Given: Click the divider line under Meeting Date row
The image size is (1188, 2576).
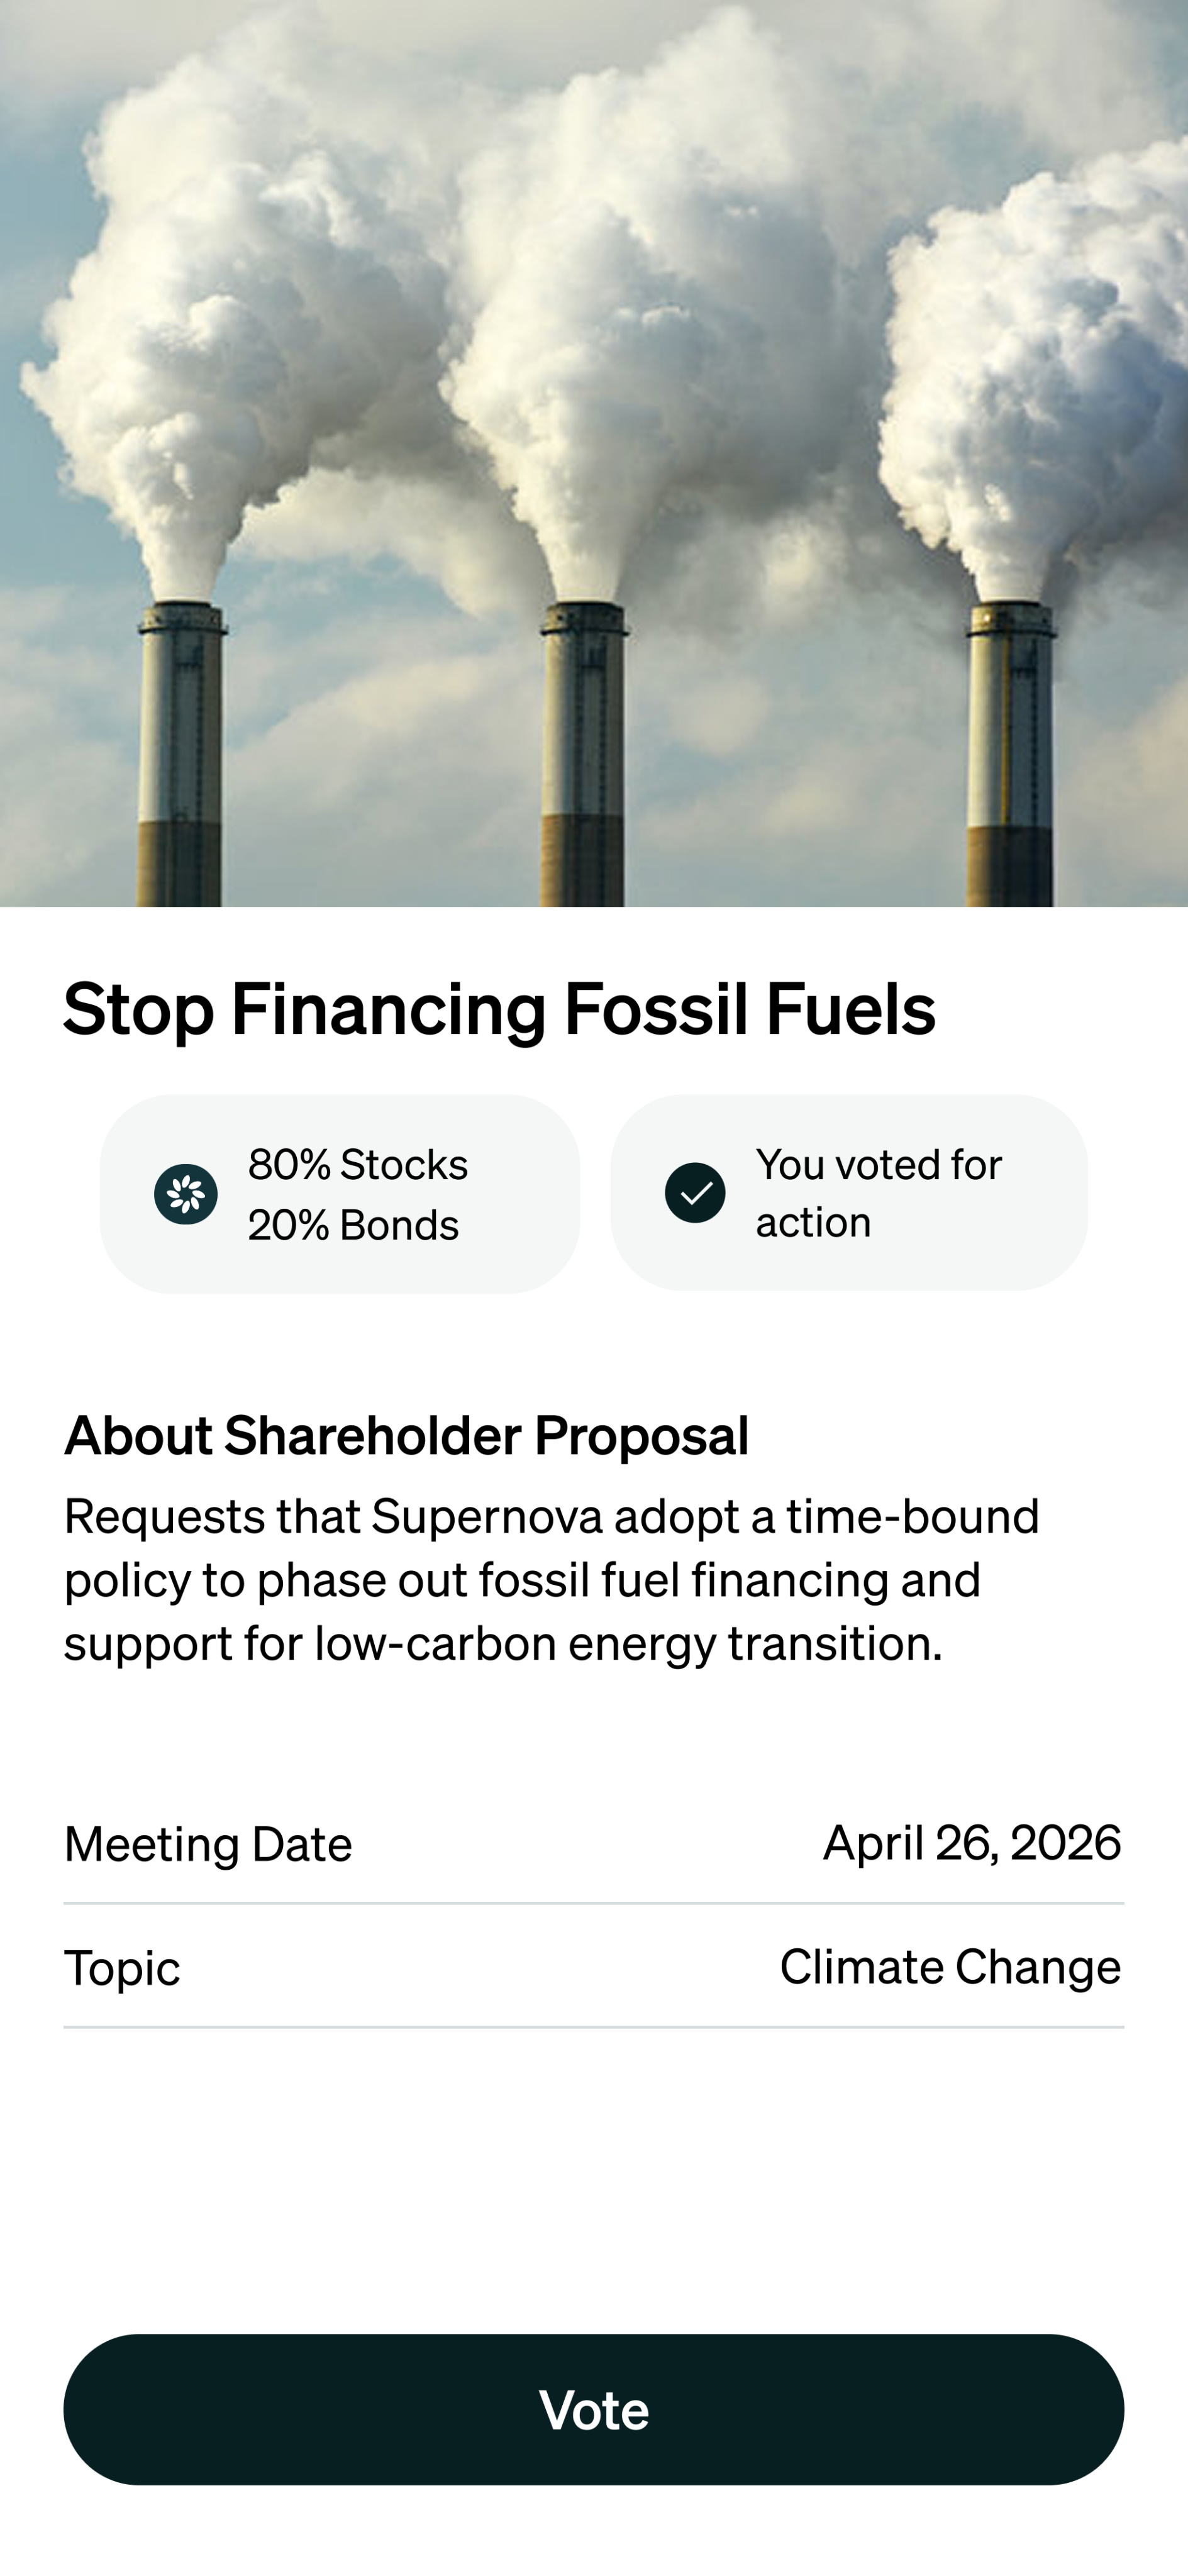Looking at the screenshot, I should (x=594, y=1903).
